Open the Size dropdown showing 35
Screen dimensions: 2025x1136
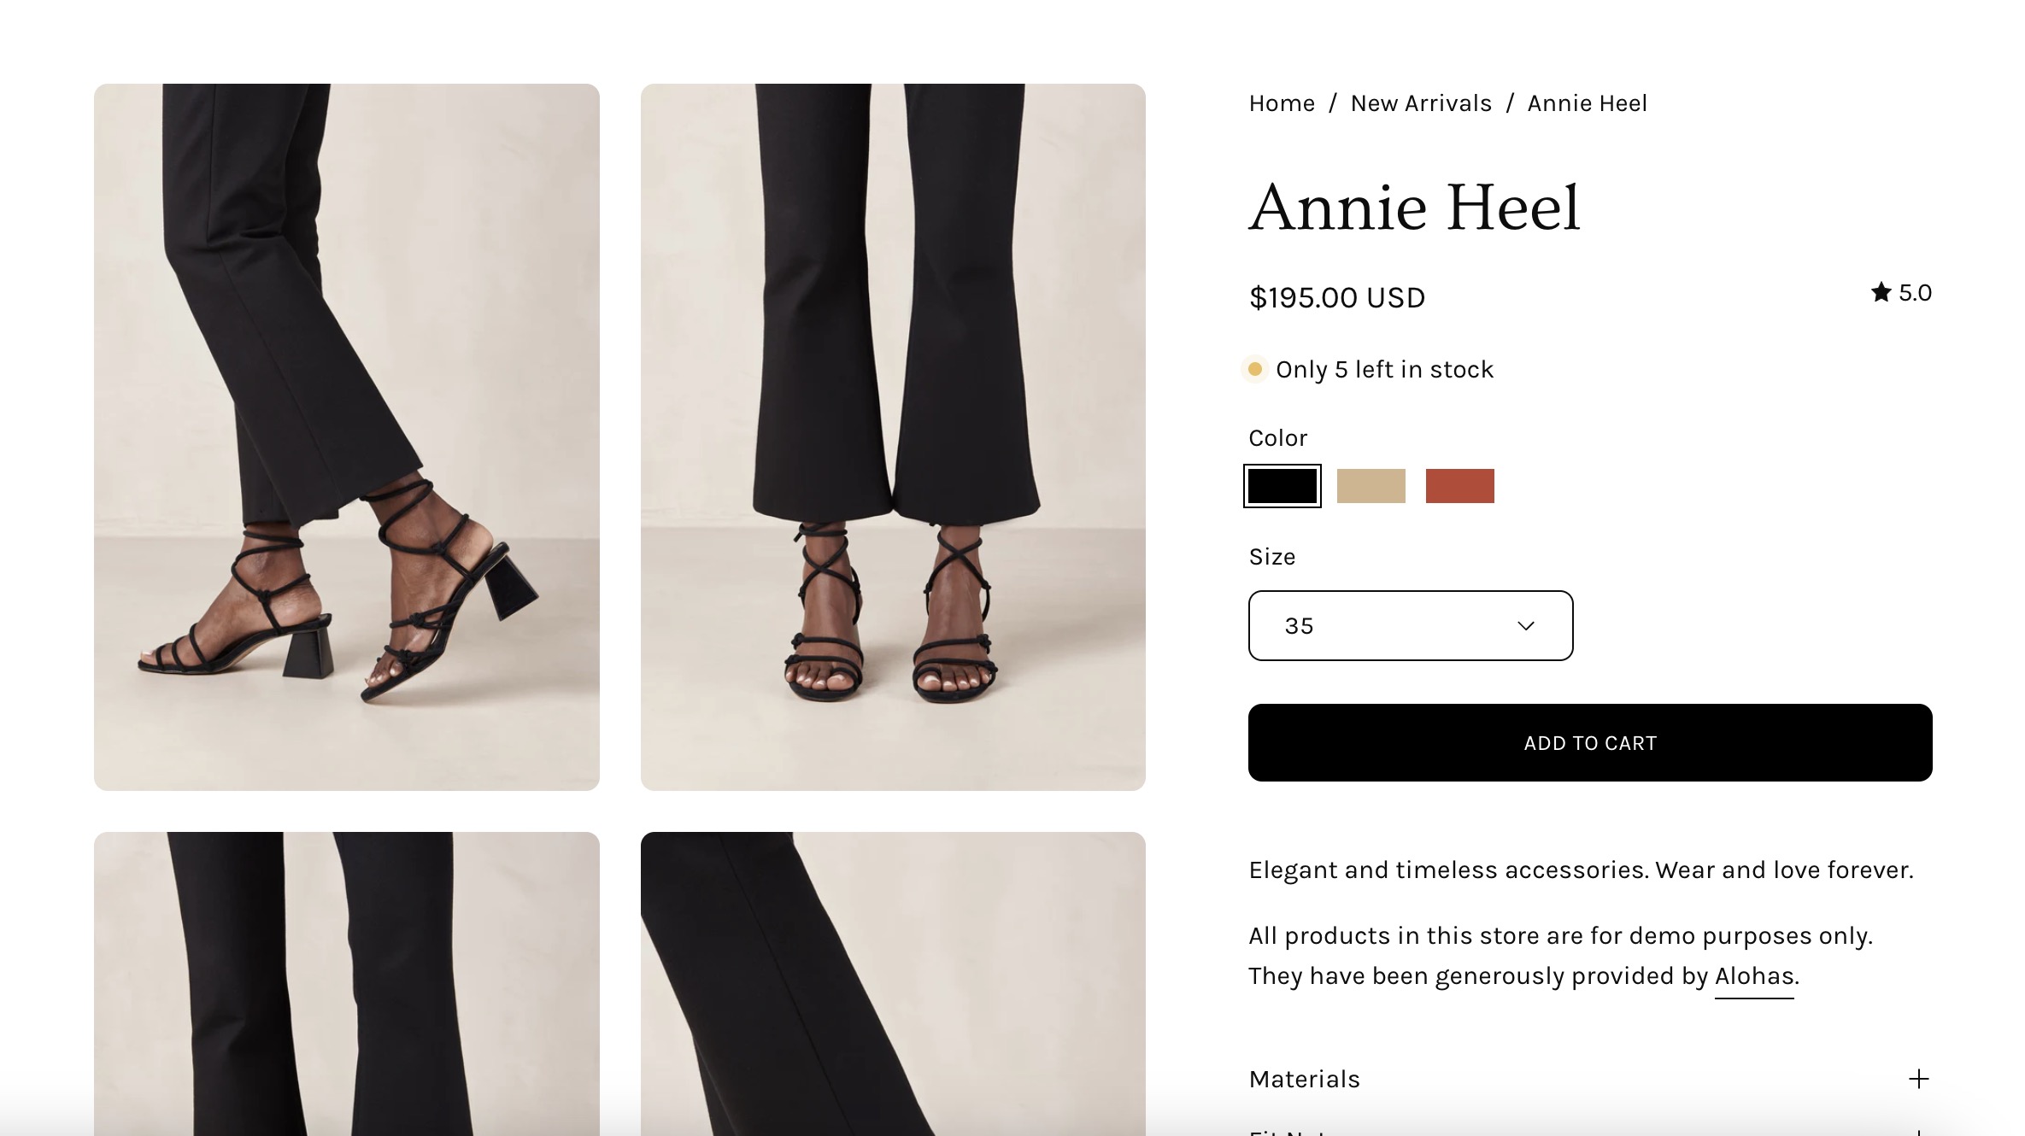pyautogui.click(x=1410, y=626)
